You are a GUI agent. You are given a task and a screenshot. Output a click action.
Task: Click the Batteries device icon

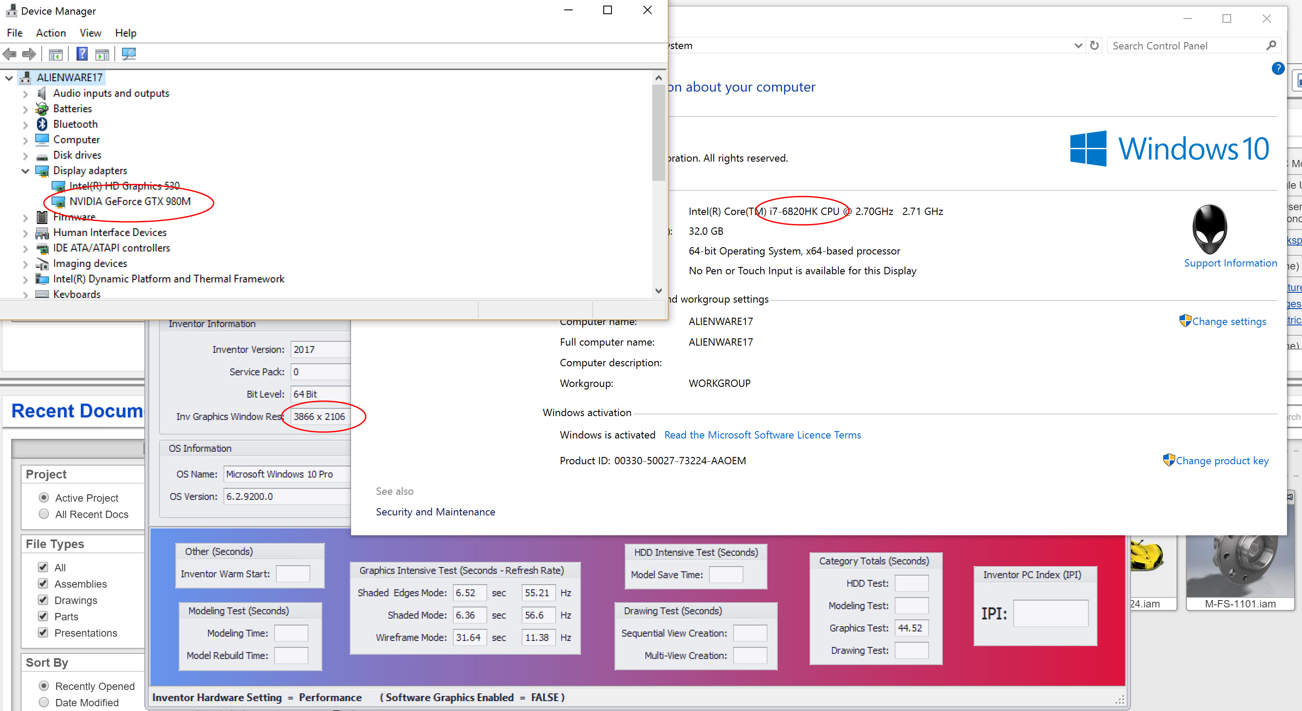[x=42, y=109]
